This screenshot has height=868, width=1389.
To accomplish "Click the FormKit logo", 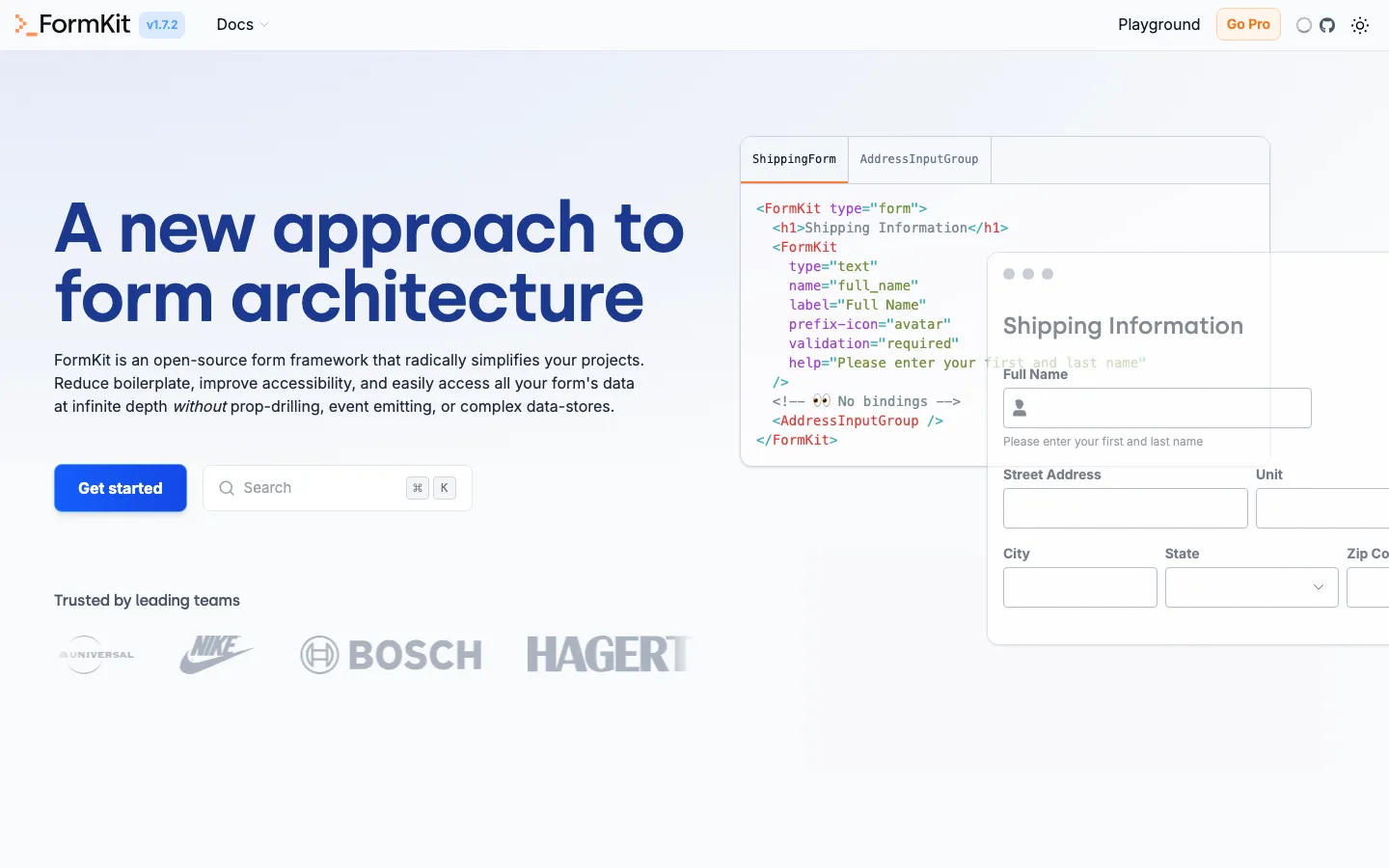I will [72, 24].
